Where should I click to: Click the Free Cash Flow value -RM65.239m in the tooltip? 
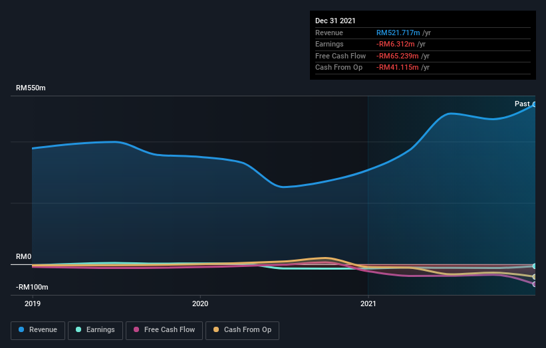pos(397,56)
